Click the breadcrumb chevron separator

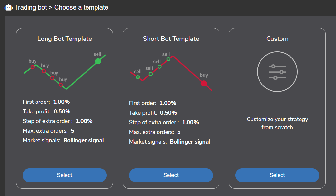51,7
